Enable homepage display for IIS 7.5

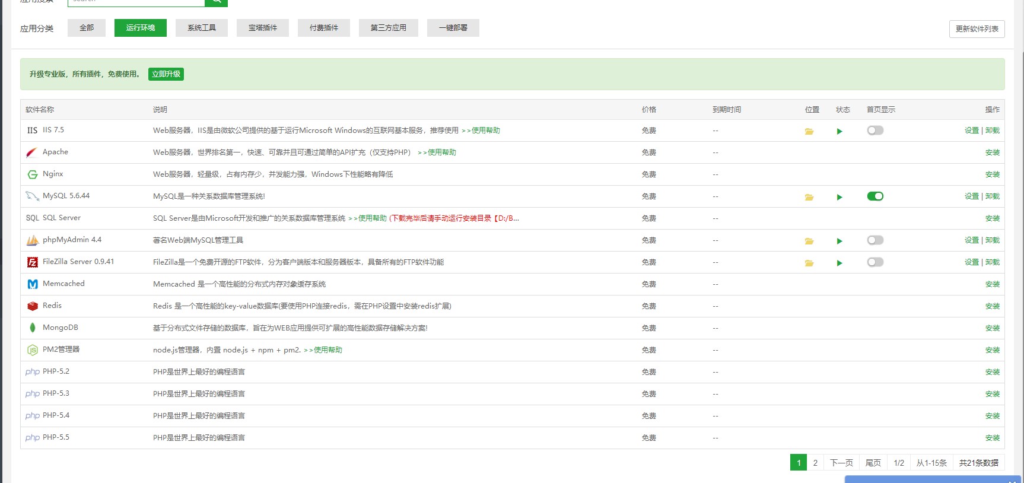click(x=875, y=131)
